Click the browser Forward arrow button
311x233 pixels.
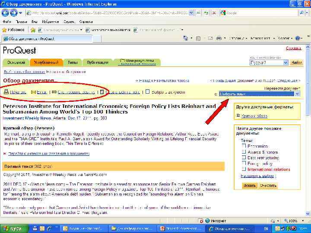(x=13, y=13)
